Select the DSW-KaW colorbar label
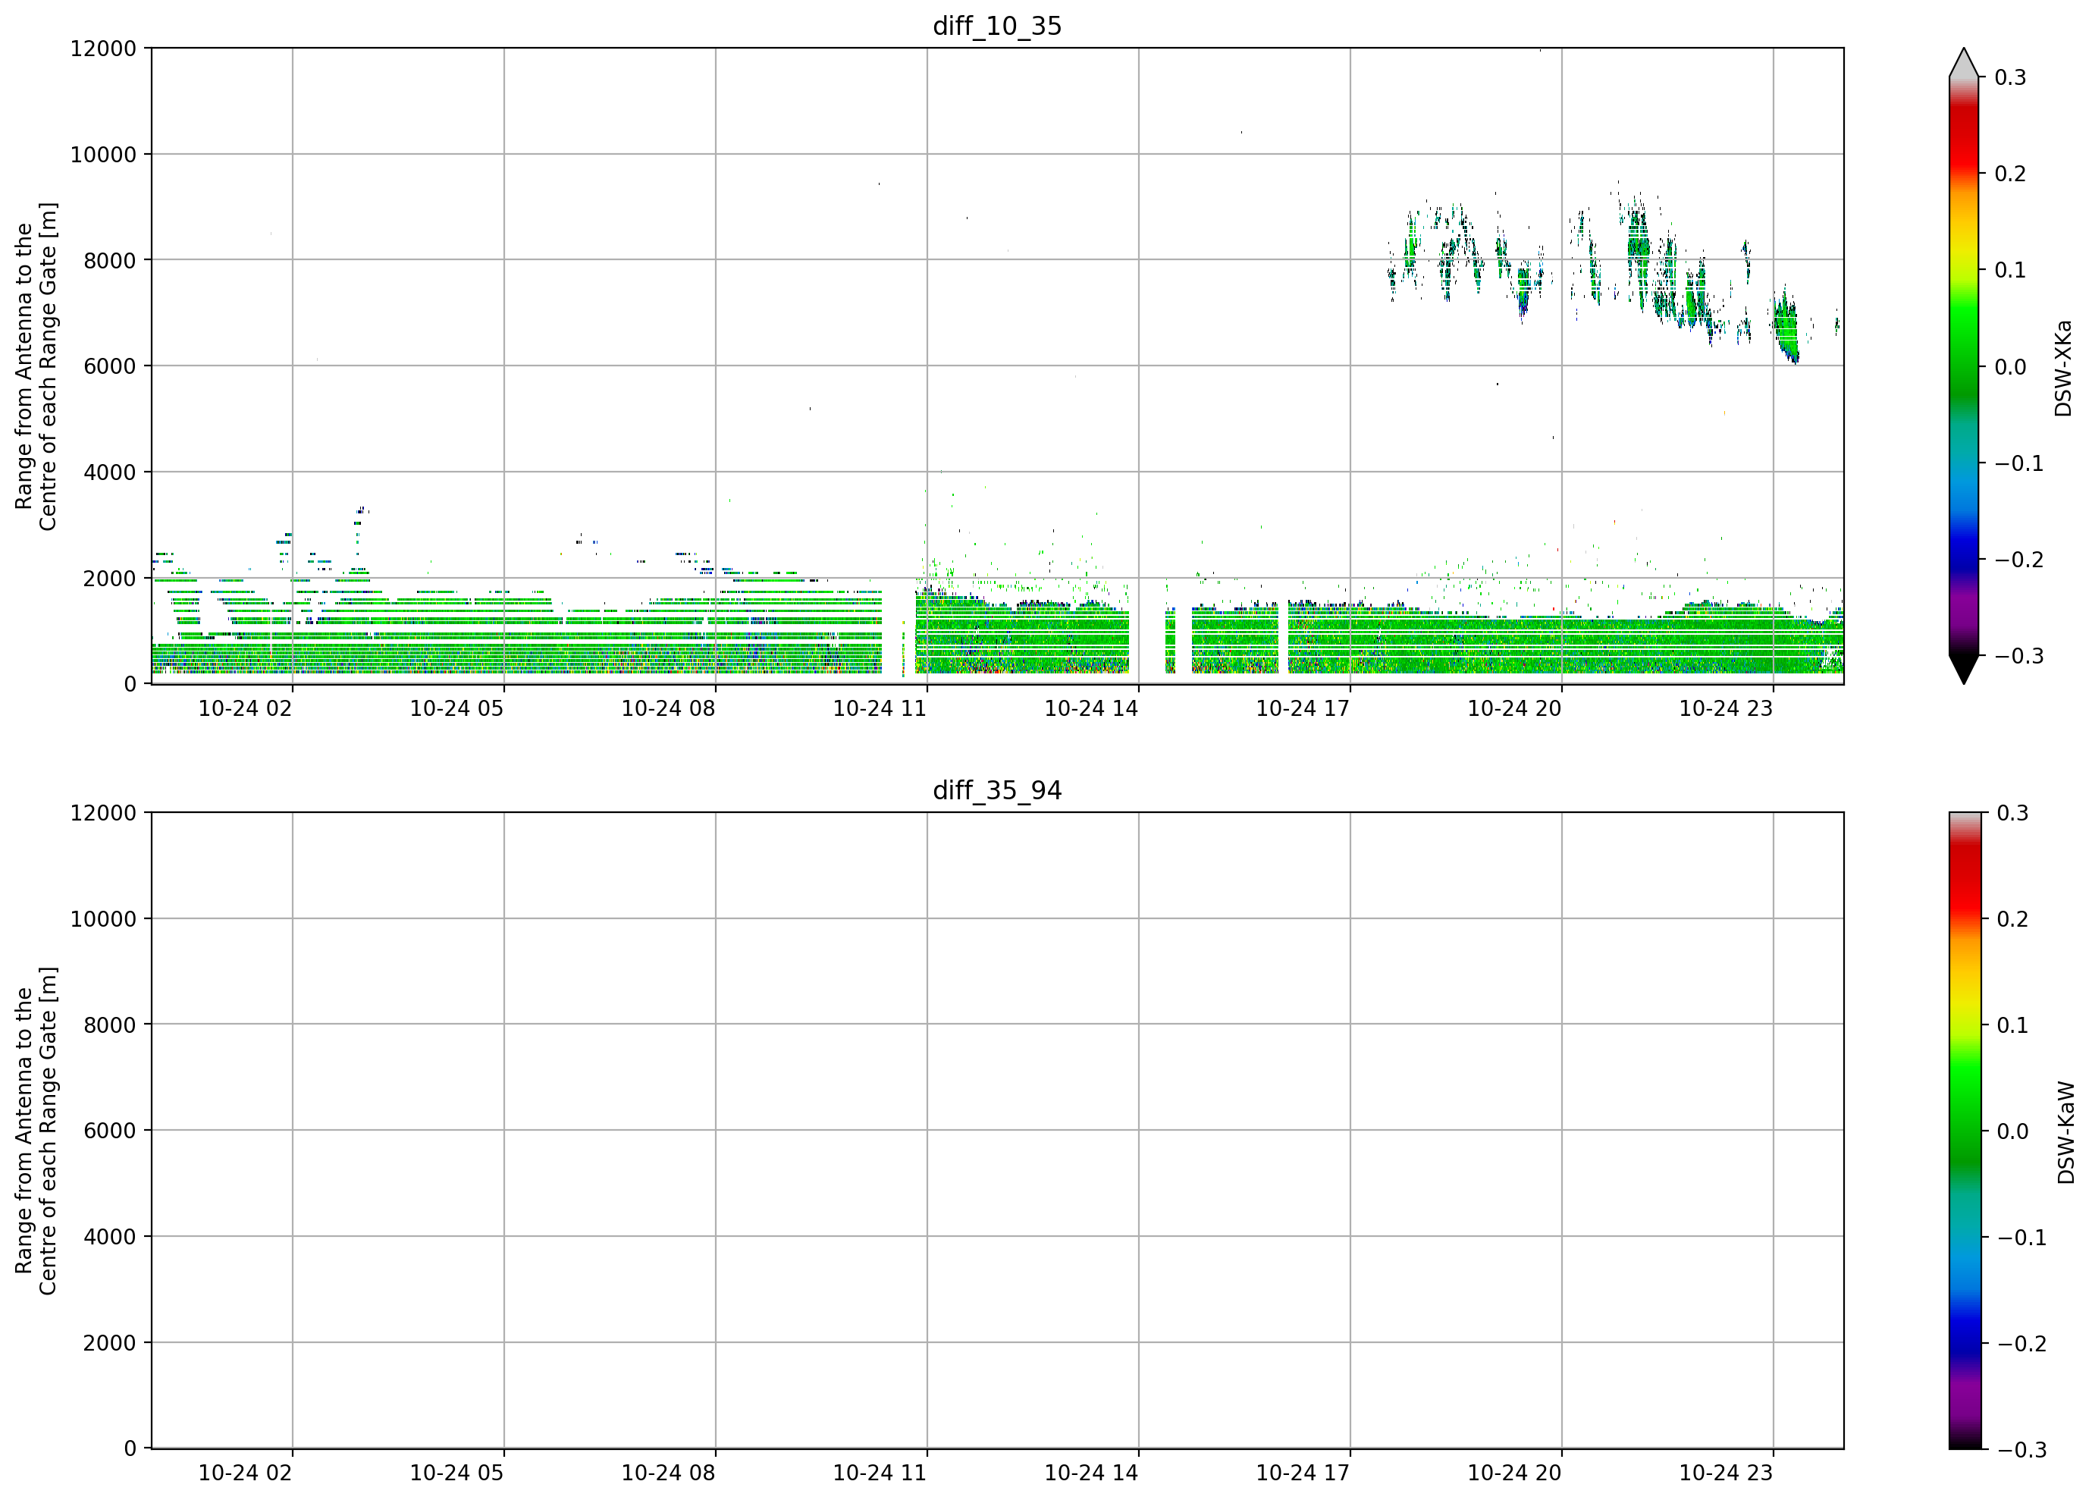 click(x=2066, y=1132)
